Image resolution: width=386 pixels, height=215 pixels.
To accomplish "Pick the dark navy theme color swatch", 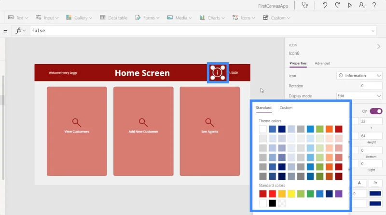I will (x=282, y=129).
